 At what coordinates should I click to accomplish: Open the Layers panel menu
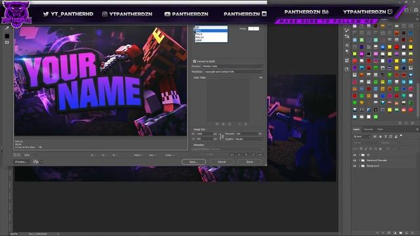pos(417,129)
